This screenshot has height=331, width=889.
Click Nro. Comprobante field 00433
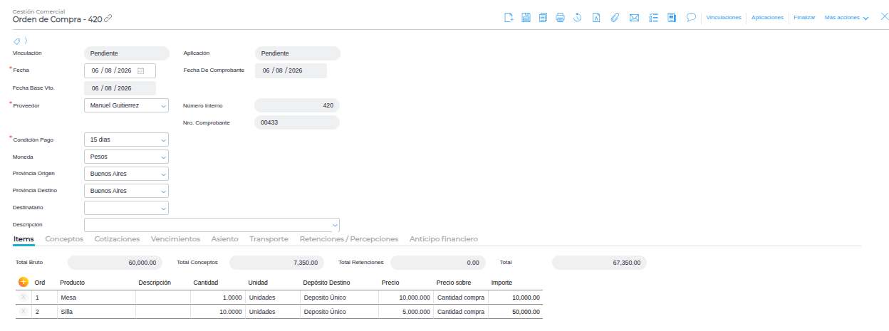coord(297,122)
